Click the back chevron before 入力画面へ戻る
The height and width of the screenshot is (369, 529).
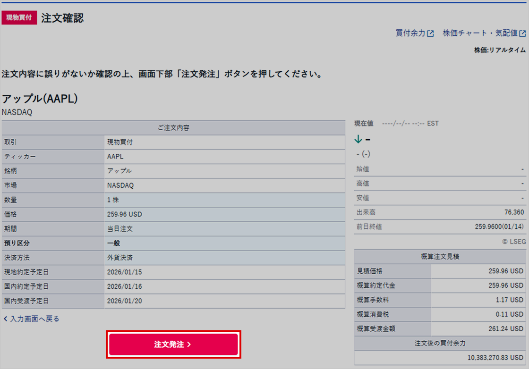point(5,319)
